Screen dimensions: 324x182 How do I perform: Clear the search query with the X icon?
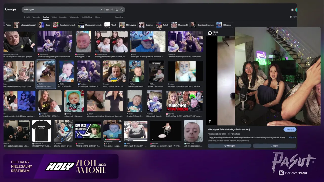pos(101,10)
